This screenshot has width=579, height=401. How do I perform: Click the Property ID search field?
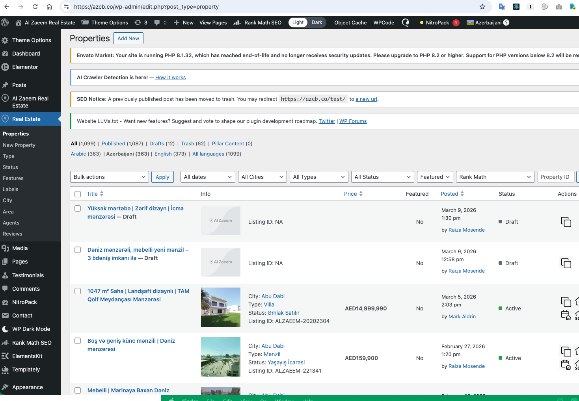tap(555, 177)
